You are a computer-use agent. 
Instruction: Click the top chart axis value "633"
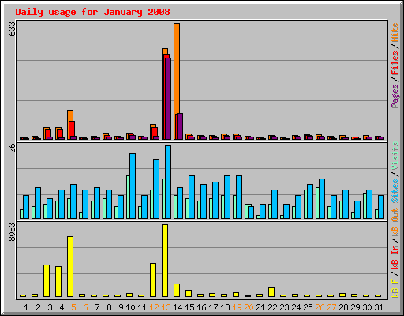12,28
